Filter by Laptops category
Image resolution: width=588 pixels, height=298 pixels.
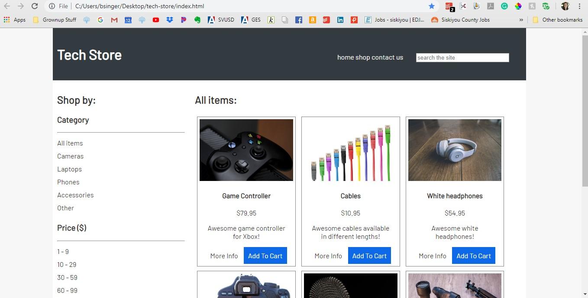coord(69,169)
